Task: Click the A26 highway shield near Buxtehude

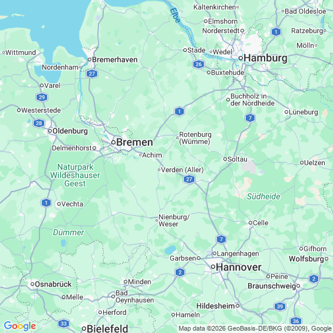Action: [199, 64]
